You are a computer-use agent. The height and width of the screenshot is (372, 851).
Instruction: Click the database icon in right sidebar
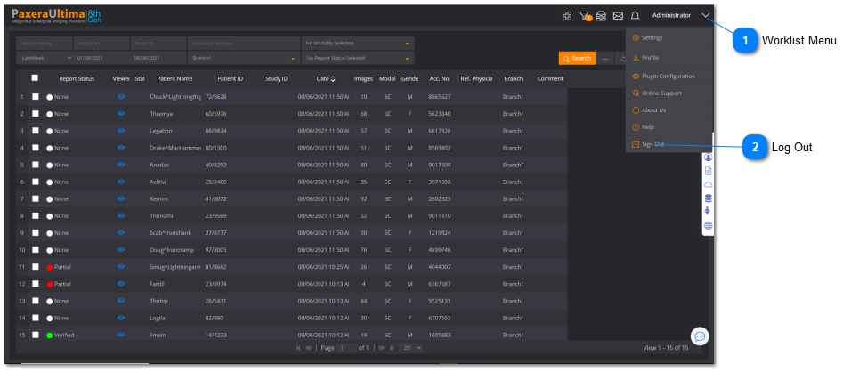point(709,198)
